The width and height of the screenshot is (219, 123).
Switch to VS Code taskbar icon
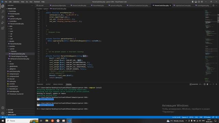point(69,121)
